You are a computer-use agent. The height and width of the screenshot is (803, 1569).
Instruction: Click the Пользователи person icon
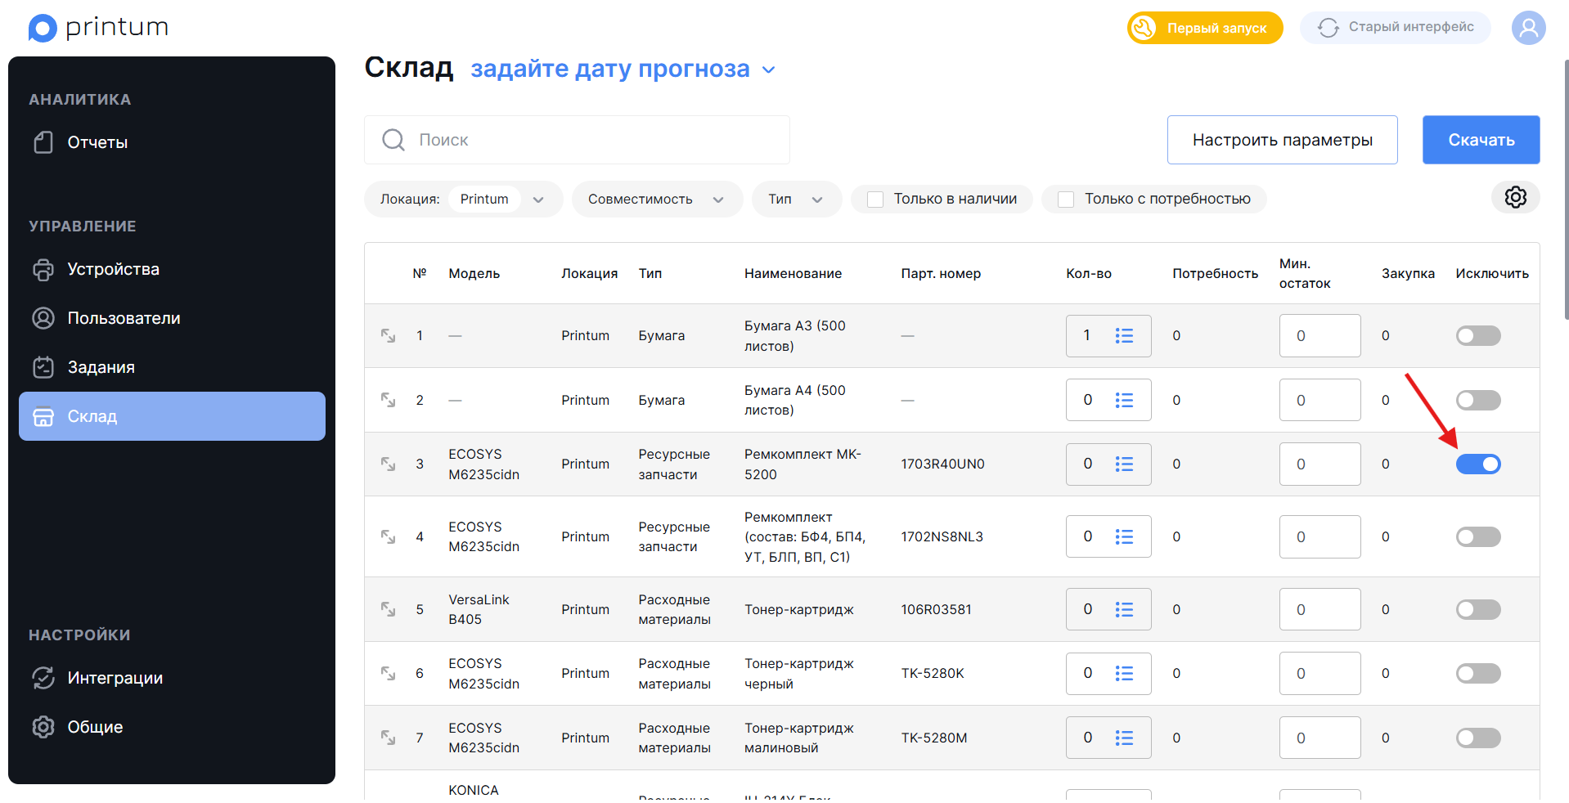(x=43, y=318)
